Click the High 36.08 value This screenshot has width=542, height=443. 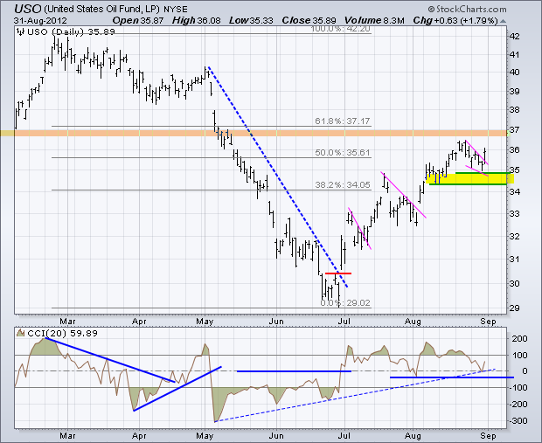point(197,20)
